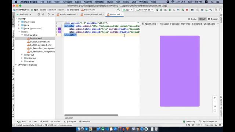This screenshot has width=235, height=132.
Task: Click the red Stop button
Action: [x=187, y=10]
